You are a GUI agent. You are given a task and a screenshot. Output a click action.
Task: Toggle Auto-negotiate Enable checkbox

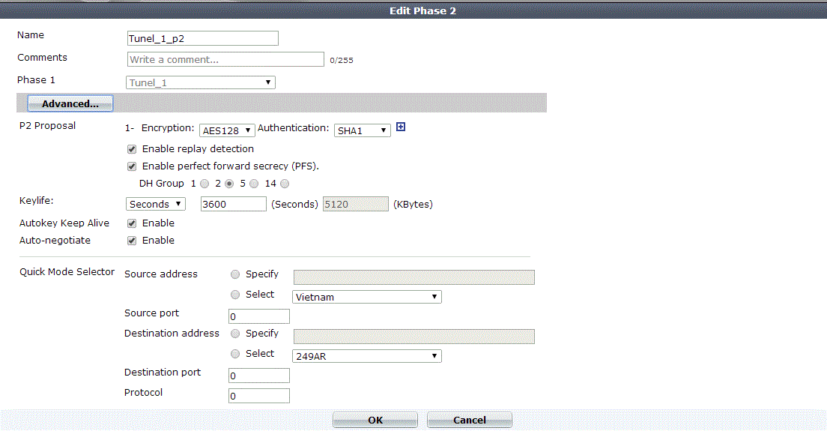point(132,241)
